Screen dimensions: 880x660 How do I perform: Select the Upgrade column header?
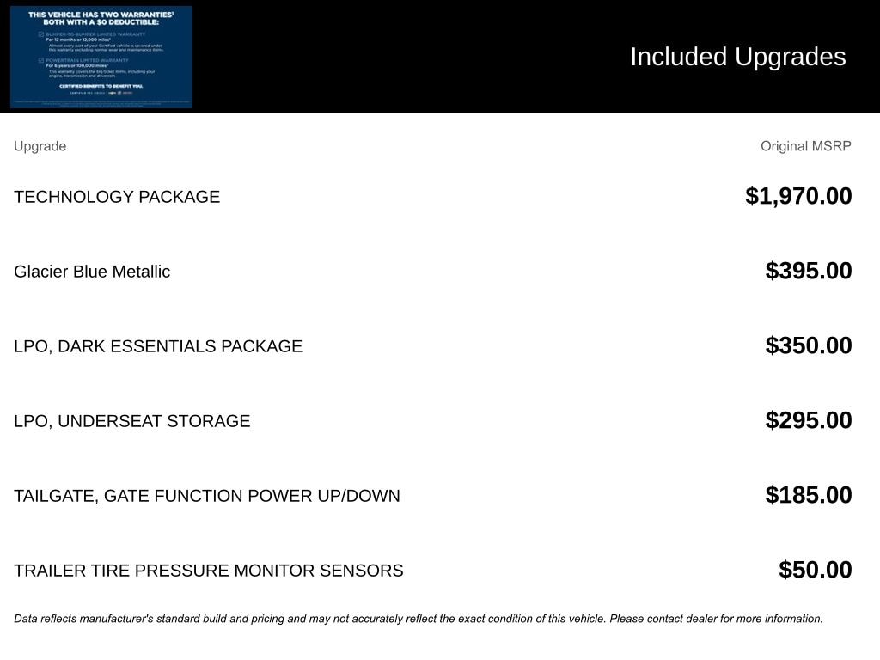[x=40, y=146]
